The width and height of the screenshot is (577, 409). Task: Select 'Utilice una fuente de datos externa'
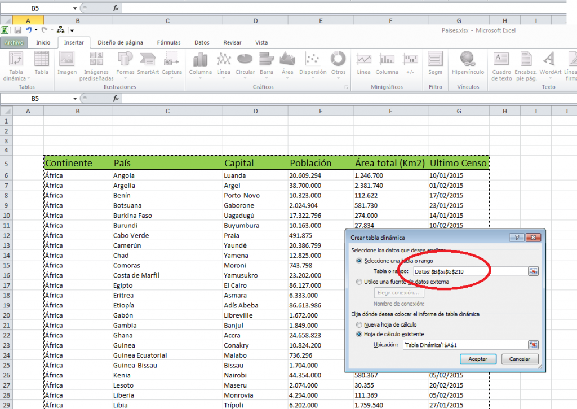359,282
